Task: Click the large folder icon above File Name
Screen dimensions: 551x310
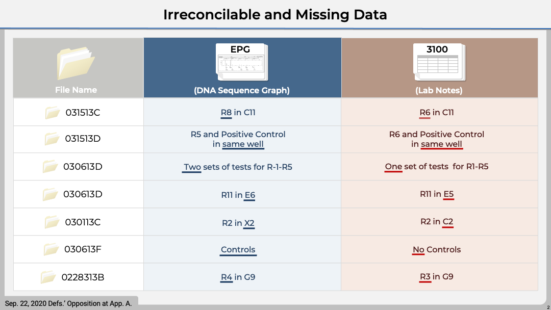Action: click(76, 64)
